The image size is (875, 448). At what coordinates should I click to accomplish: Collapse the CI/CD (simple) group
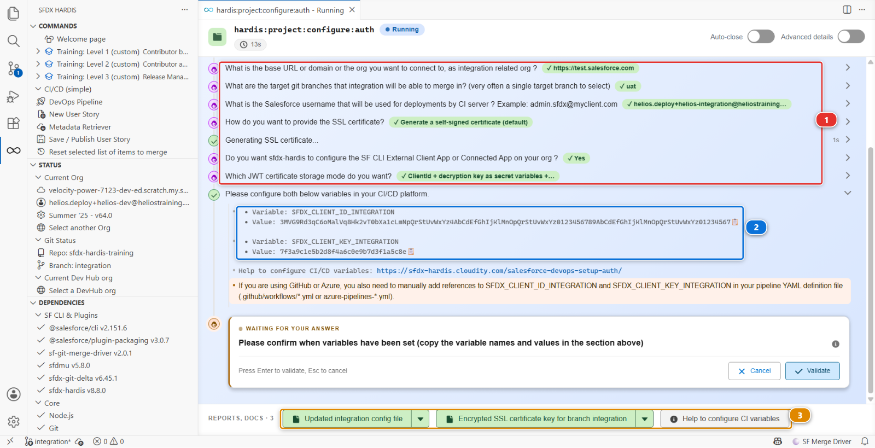click(38, 89)
